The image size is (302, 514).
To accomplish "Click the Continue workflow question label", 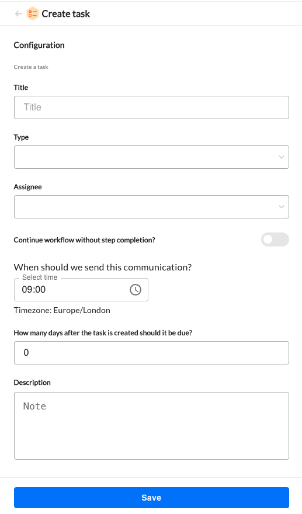I will coord(84,240).
